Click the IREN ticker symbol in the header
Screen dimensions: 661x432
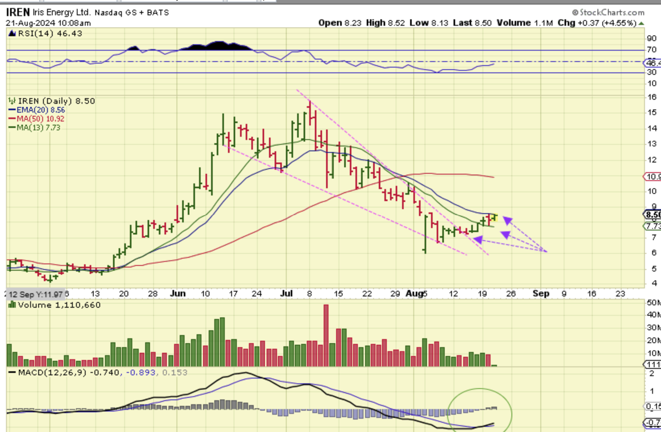pyautogui.click(x=18, y=12)
